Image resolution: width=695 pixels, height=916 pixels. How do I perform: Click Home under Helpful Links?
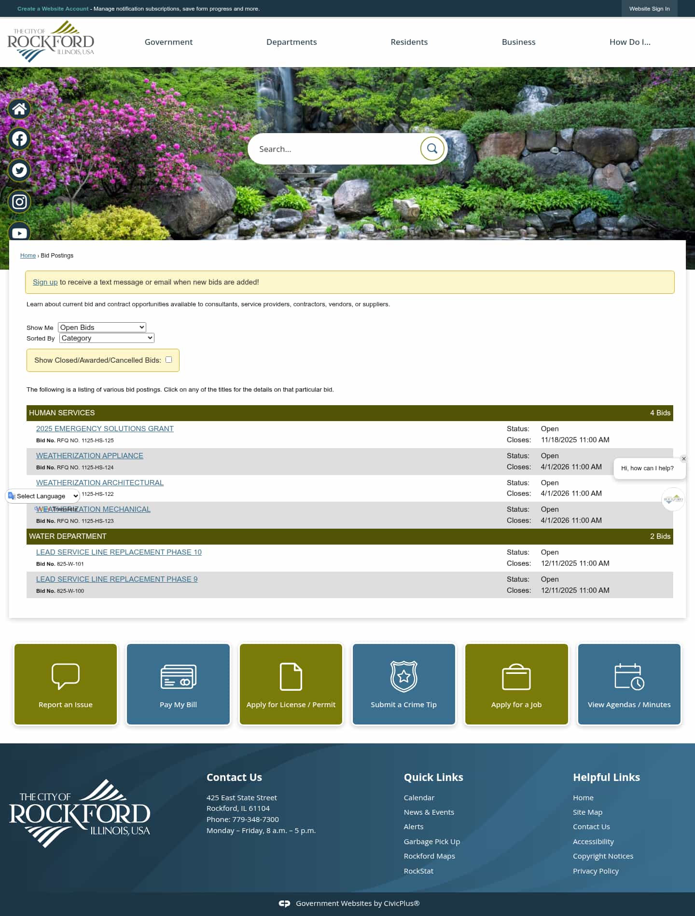click(x=583, y=798)
